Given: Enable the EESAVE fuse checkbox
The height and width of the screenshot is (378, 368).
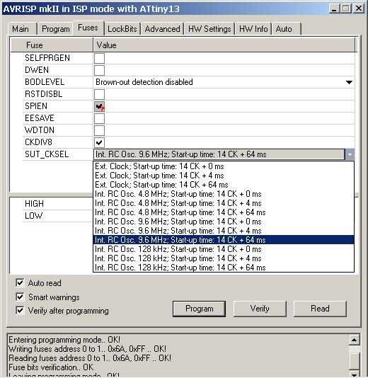Looking at the screenshot, I should 99,119.
